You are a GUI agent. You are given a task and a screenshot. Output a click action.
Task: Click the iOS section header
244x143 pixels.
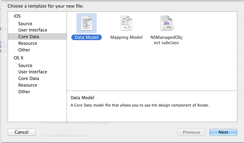click(17, 16)
